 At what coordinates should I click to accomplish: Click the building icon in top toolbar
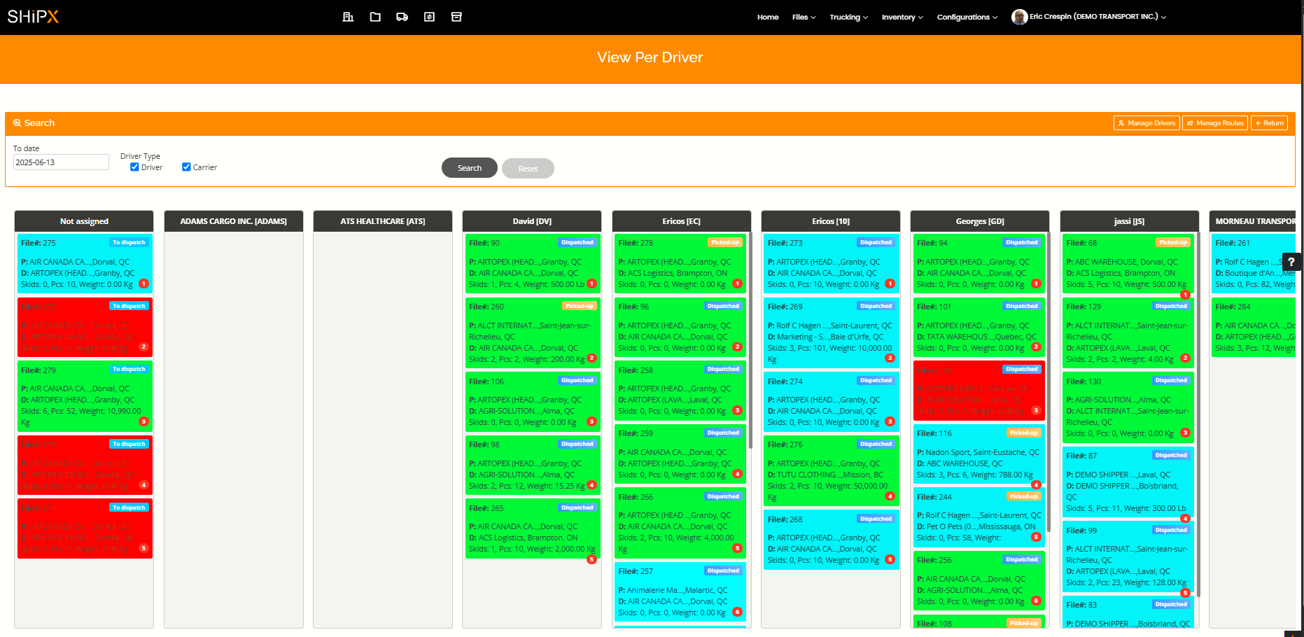pyautogui.click(x=348, y=17)
